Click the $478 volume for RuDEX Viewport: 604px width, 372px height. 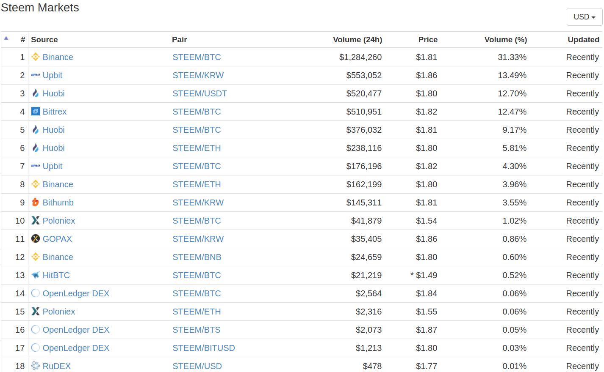(372, 366)
